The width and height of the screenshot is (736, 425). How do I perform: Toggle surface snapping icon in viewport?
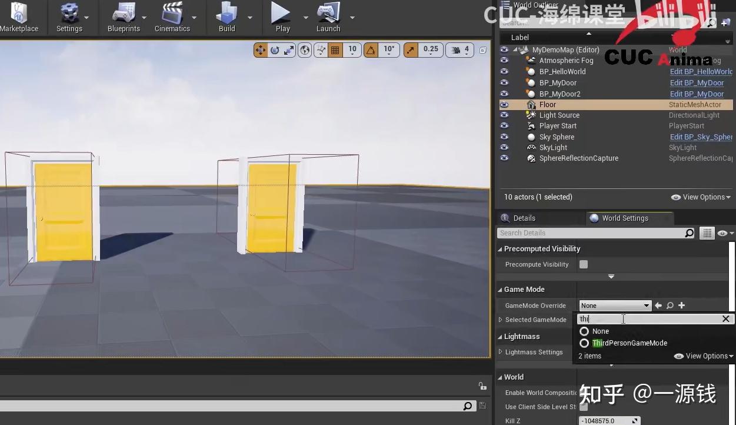321,50
